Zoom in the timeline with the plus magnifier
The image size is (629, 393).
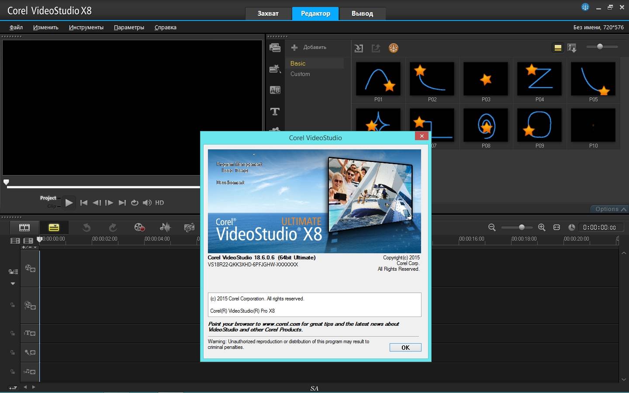[542, 227]
